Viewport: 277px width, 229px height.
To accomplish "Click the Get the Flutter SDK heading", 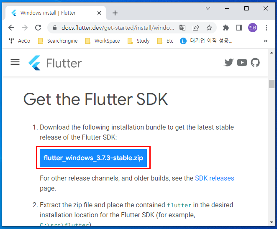I will pyautogui.click(x=95, y=99).
